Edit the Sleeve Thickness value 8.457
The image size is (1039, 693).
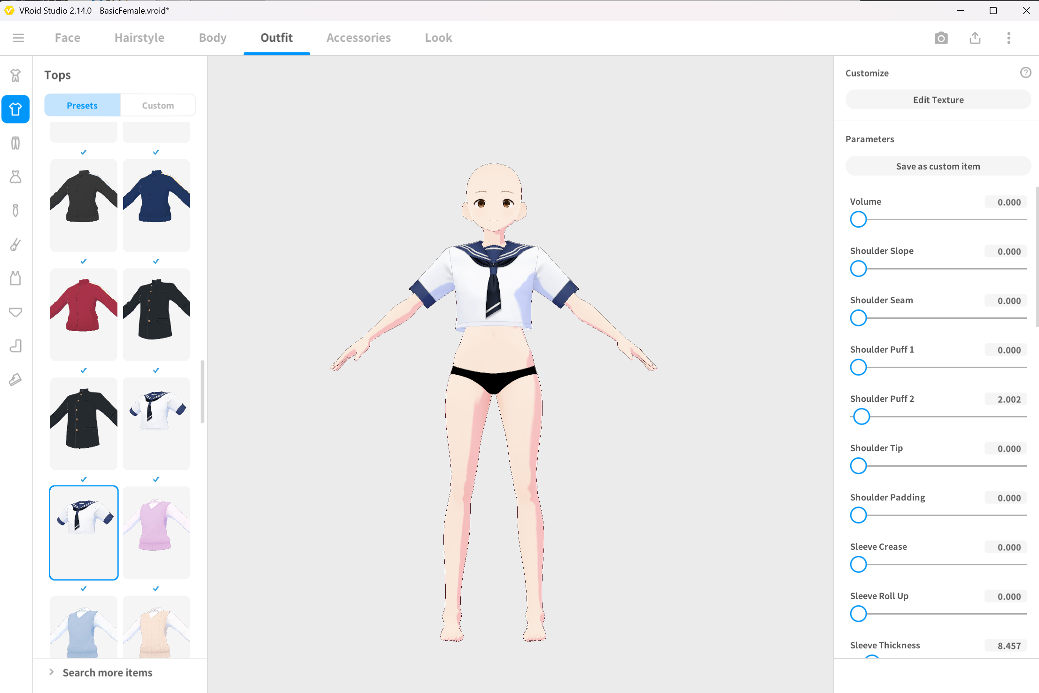(x=1006, y=646)
